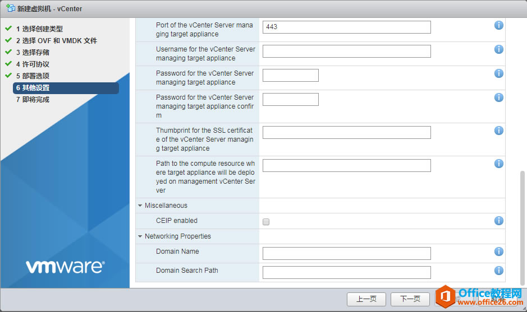Click 下一页 next page button
The width and height of the screenshot is (527, 312).
(x=410, y=299)
